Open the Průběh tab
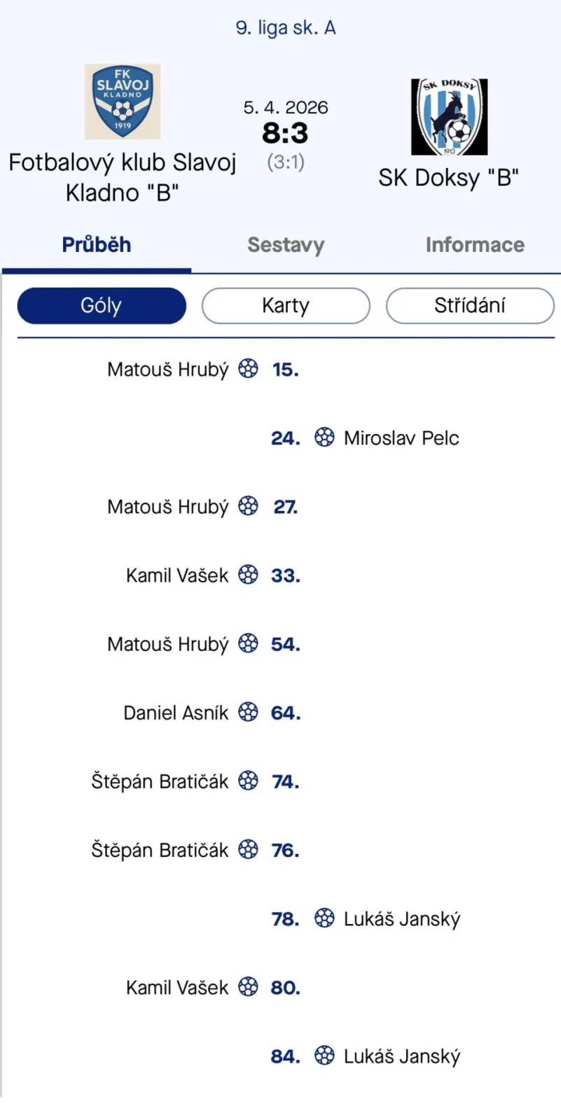The width and height of the screenshot is (561, 1120). click(x=97, y=245)
